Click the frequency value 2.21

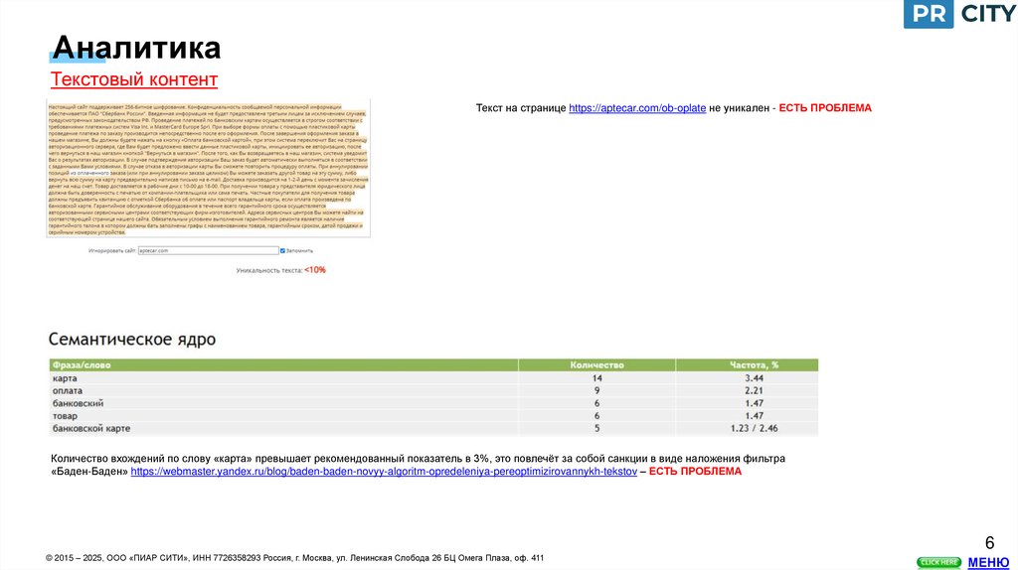[x=754, y=390]
